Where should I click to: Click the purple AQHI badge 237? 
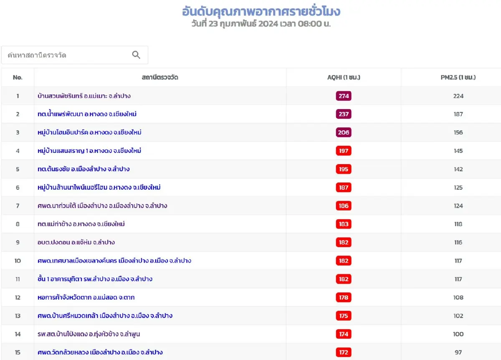pos(344,114)
